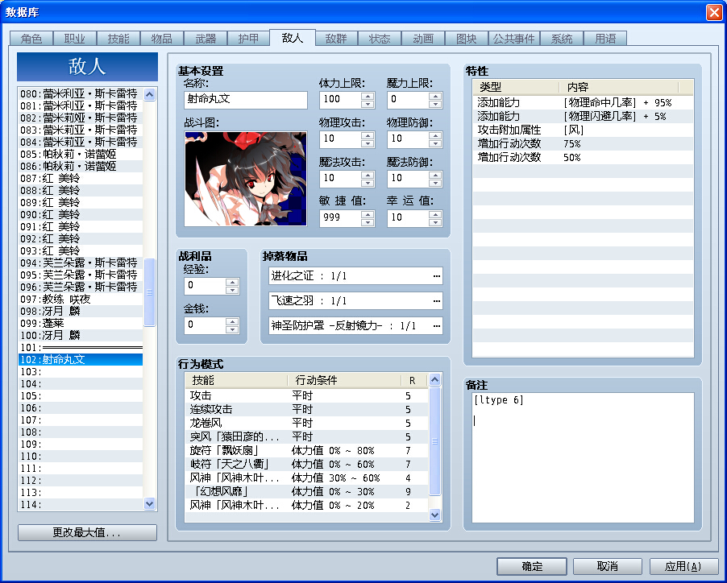Click into the 备注 note box

[583, 457]
